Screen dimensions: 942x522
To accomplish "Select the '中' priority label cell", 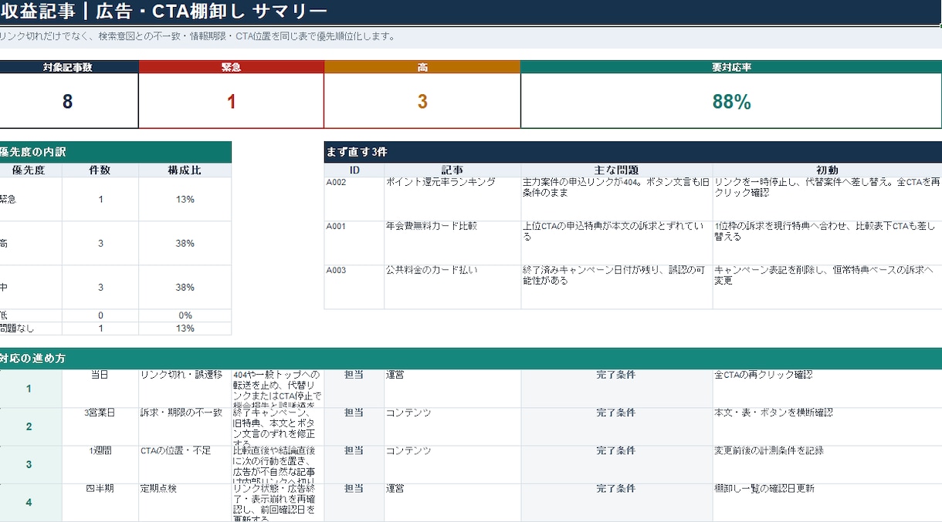I will coord(31,288).
